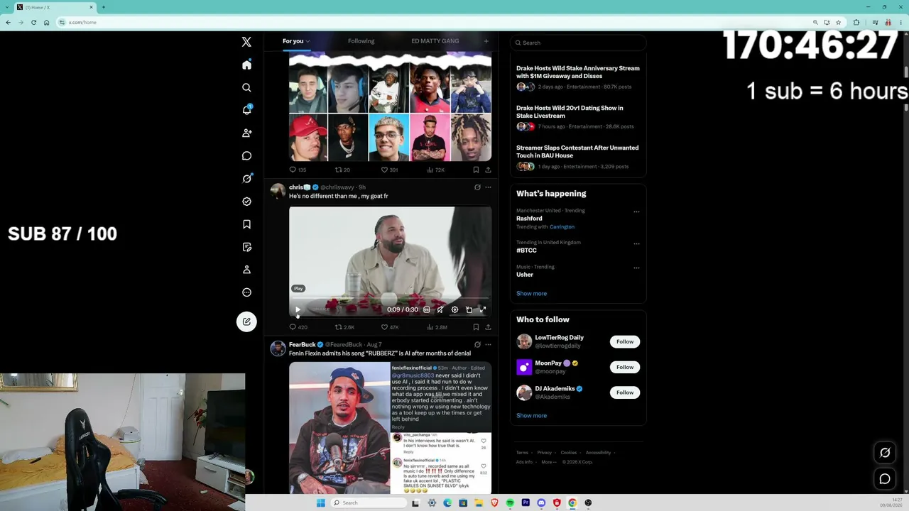
Task: Open a new browser tab
Action: 104,7
